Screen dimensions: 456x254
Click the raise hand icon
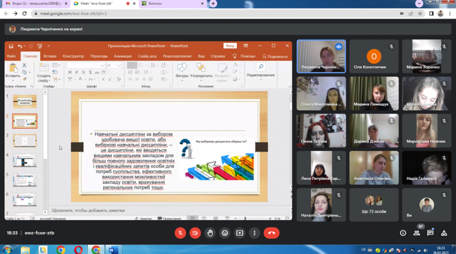click(x=210, y=233)
